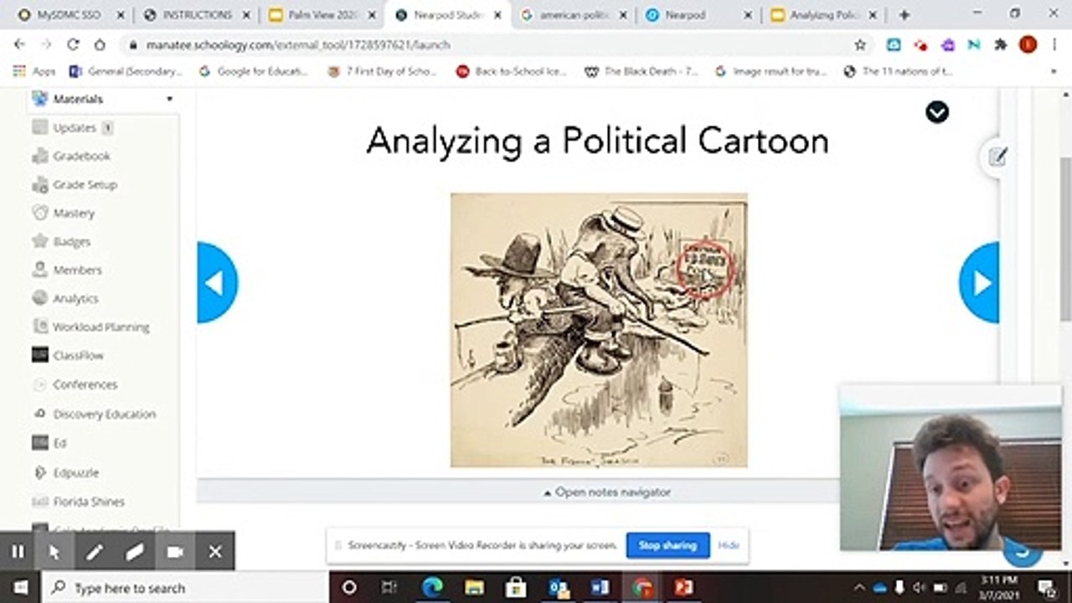
Task: Open Mastery in the sidebar
Action: click(74, 213)
